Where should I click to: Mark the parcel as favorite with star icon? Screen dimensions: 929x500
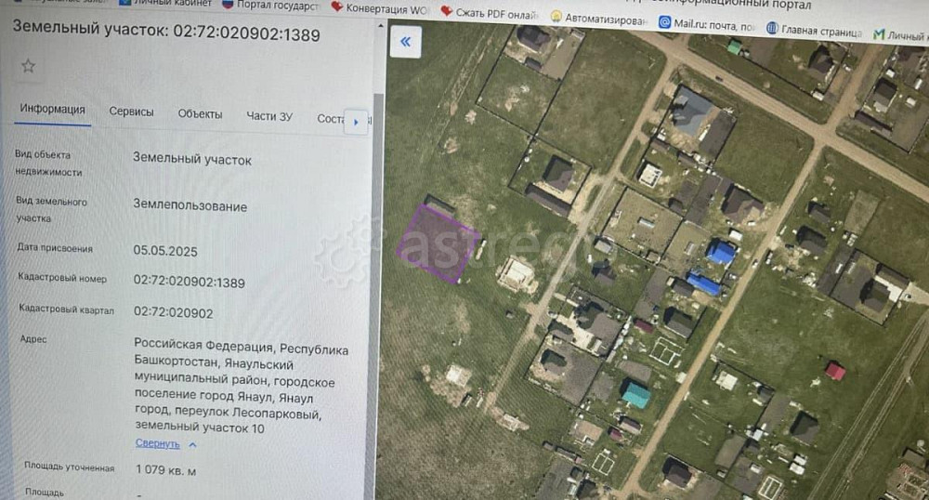(28, 66)
